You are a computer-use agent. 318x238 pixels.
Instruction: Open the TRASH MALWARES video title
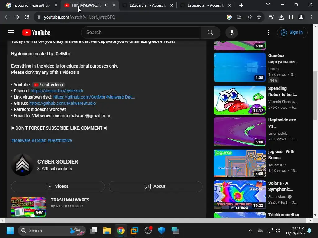click(70, 200)
